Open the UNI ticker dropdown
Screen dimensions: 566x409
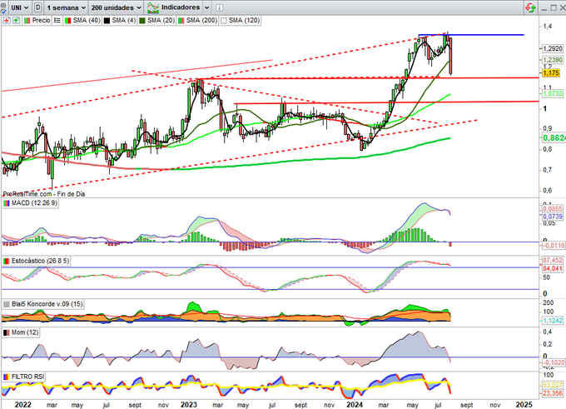[x=19, y=7]
